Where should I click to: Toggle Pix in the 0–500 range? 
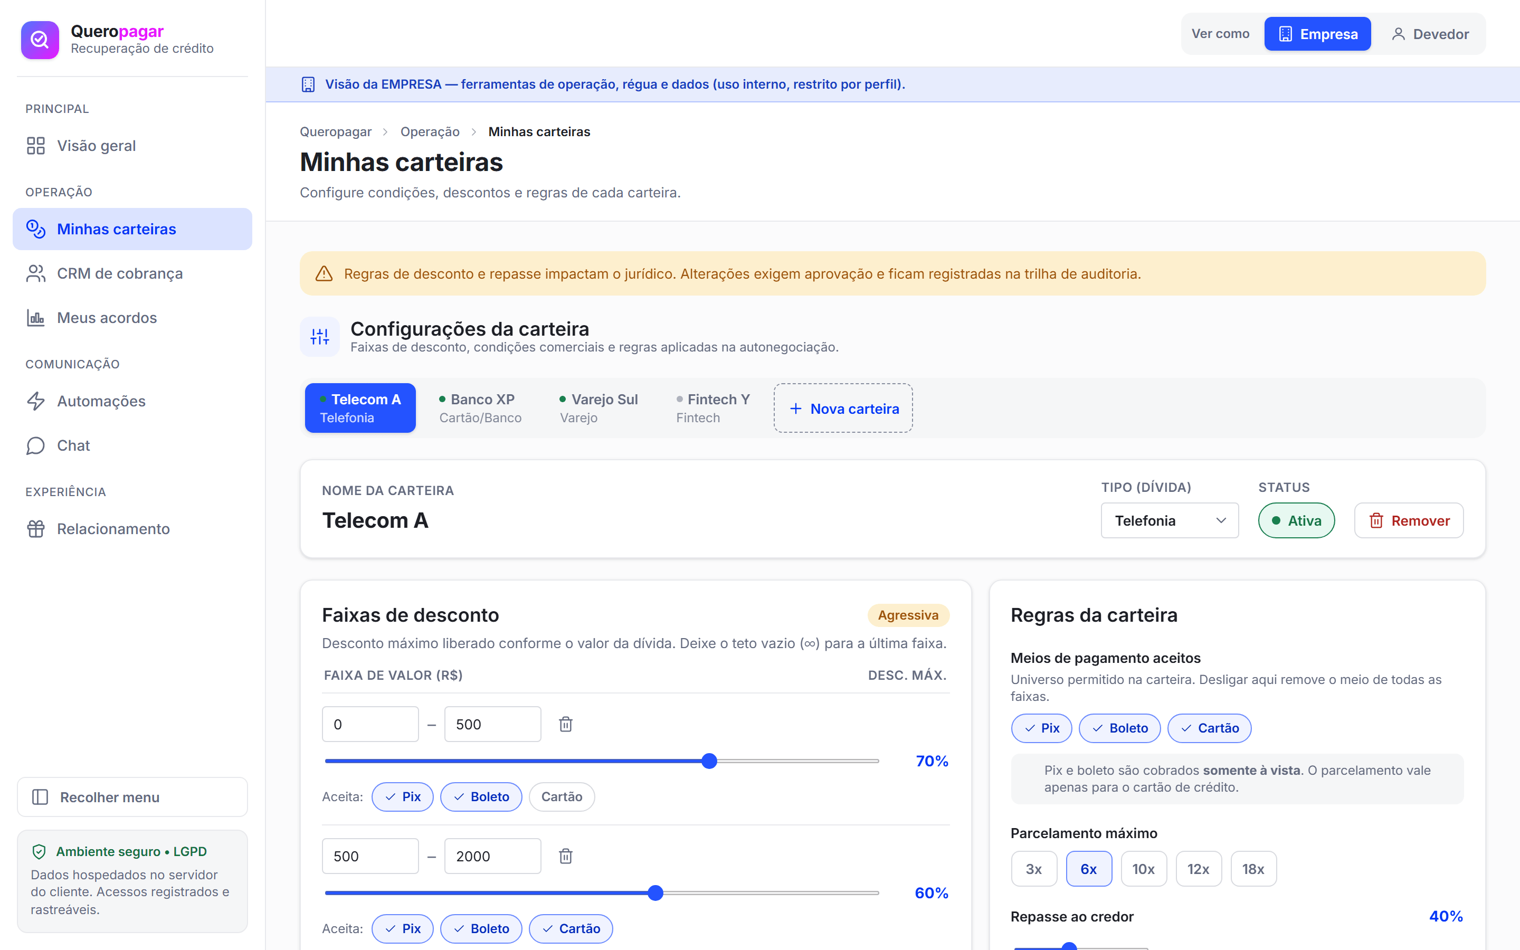click(x=403, y=797)
